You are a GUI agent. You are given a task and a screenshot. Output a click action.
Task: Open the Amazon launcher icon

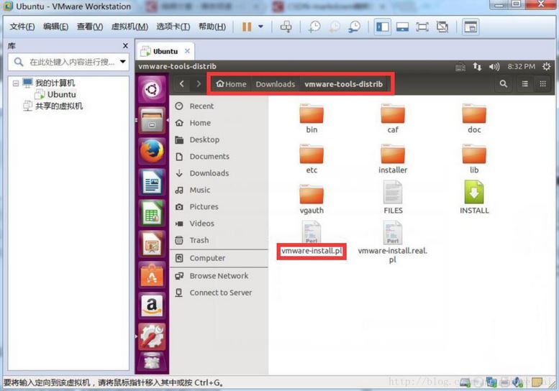[151, 305]
